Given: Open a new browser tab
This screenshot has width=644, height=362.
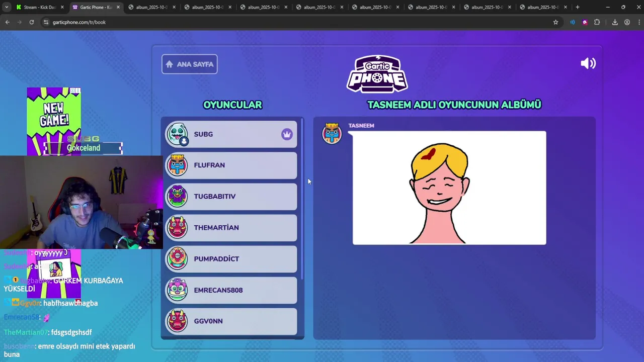Looking at the screenshot, I should pos(578,7).
